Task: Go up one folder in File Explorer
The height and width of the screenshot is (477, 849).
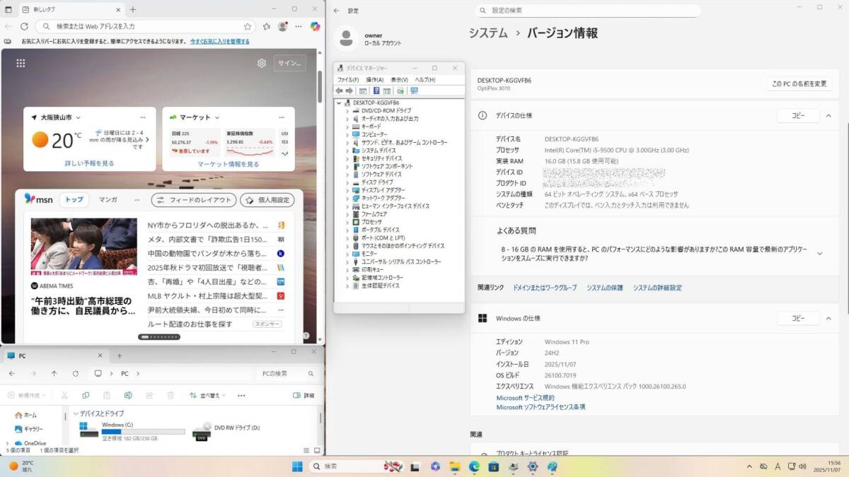Action: 54,373
